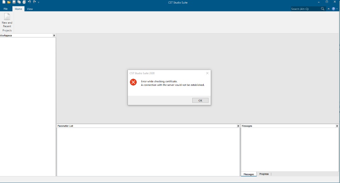340x183 pixels.
Task: Close the Messages panel
Action: pos(337,126)
